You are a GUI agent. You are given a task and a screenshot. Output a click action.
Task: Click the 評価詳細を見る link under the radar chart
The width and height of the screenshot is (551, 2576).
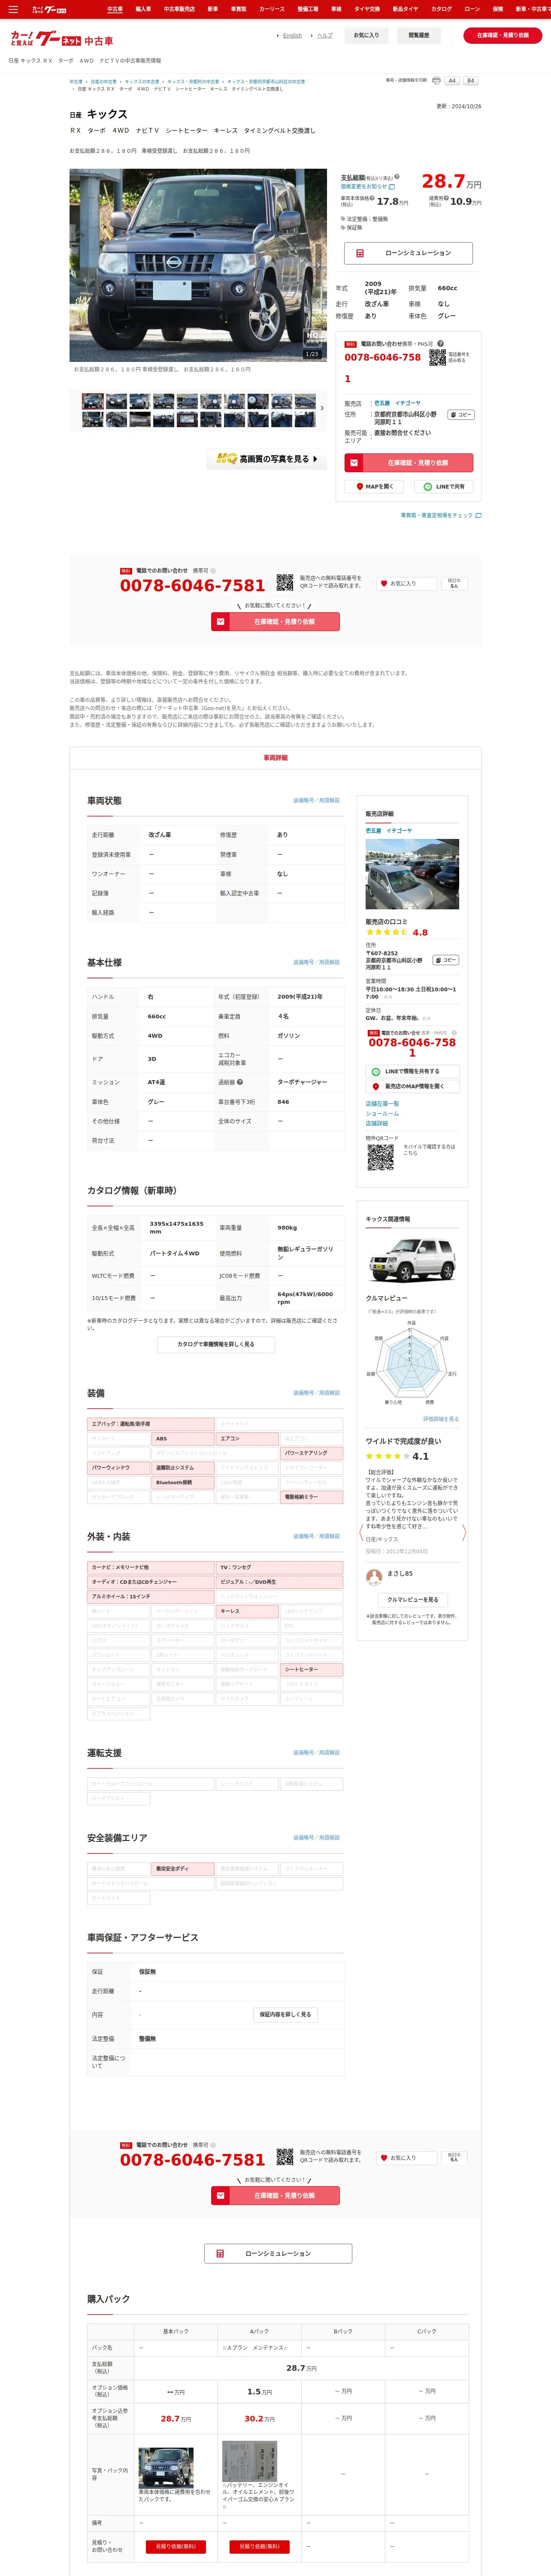click(x=441, y=1419)
